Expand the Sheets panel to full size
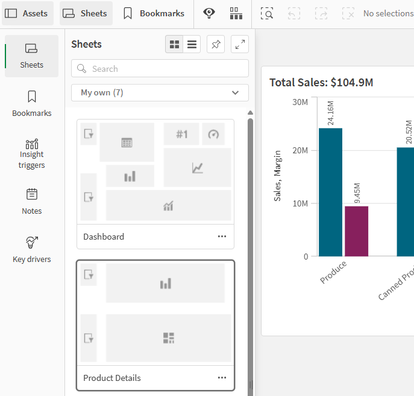The width and height of the screenshot is (414, 396). tap(240, 44)
